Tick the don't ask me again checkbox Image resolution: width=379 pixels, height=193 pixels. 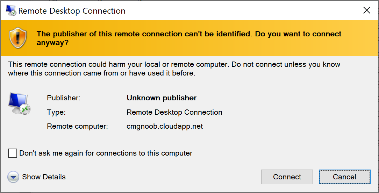(13, 153)
